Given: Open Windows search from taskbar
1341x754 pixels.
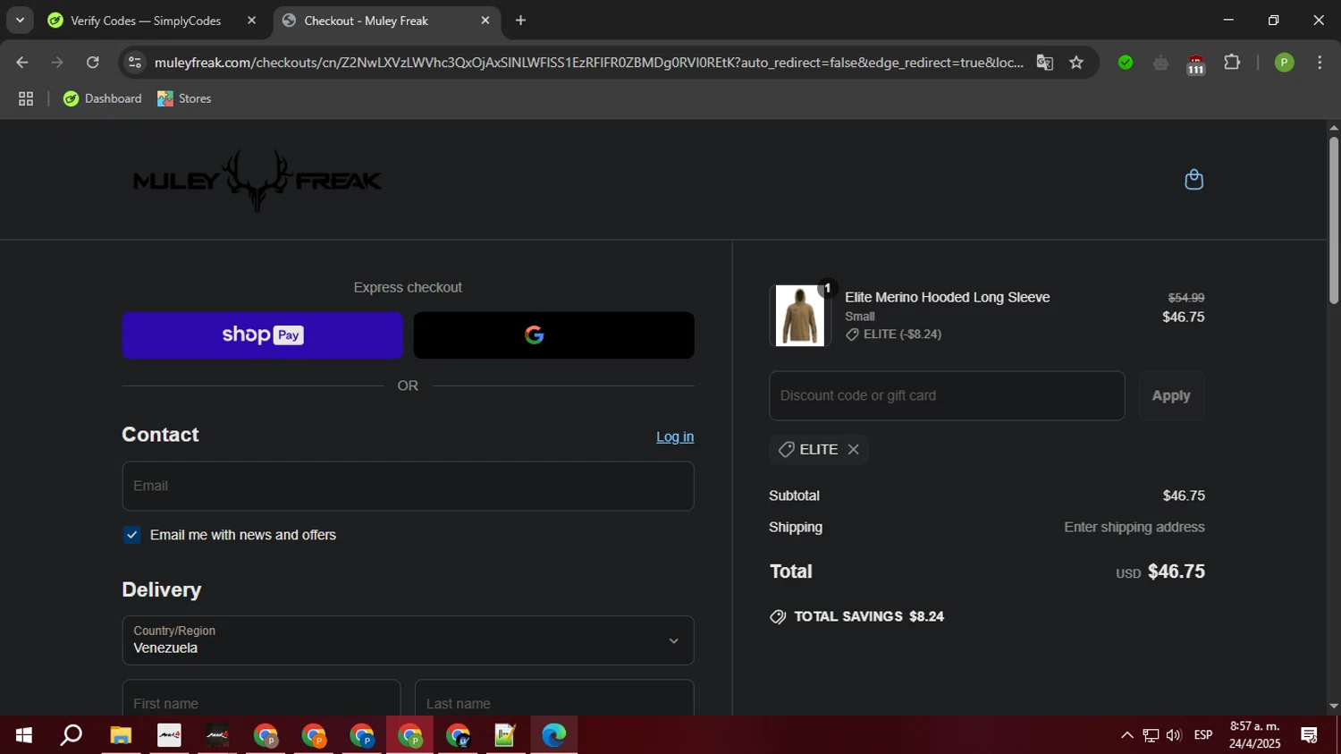Looking at the screenshot, I should click(x=72, y=735).
